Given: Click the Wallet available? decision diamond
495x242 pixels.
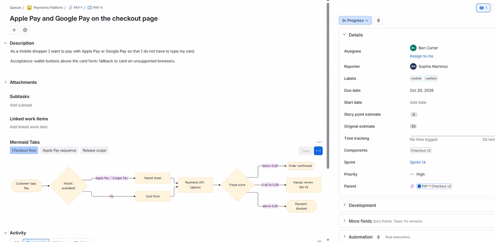Looking at the screenshot, I should point(68,186).
